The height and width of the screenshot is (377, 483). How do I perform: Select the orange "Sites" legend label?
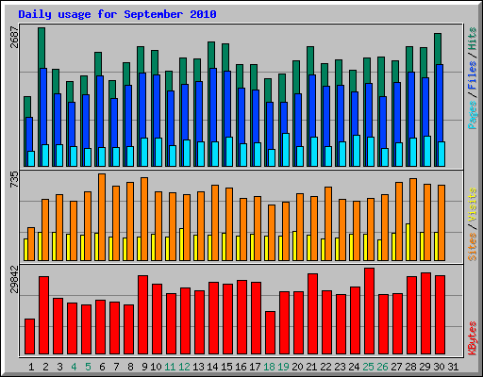[473, 247]
